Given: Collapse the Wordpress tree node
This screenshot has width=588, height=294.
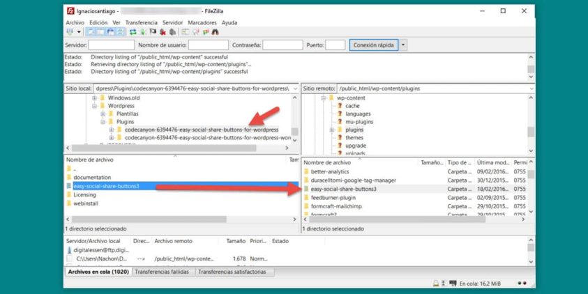Looking at the screenshot, I should (x=94, y=106).
